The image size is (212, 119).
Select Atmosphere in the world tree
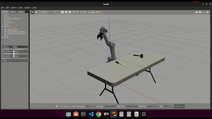9,22
